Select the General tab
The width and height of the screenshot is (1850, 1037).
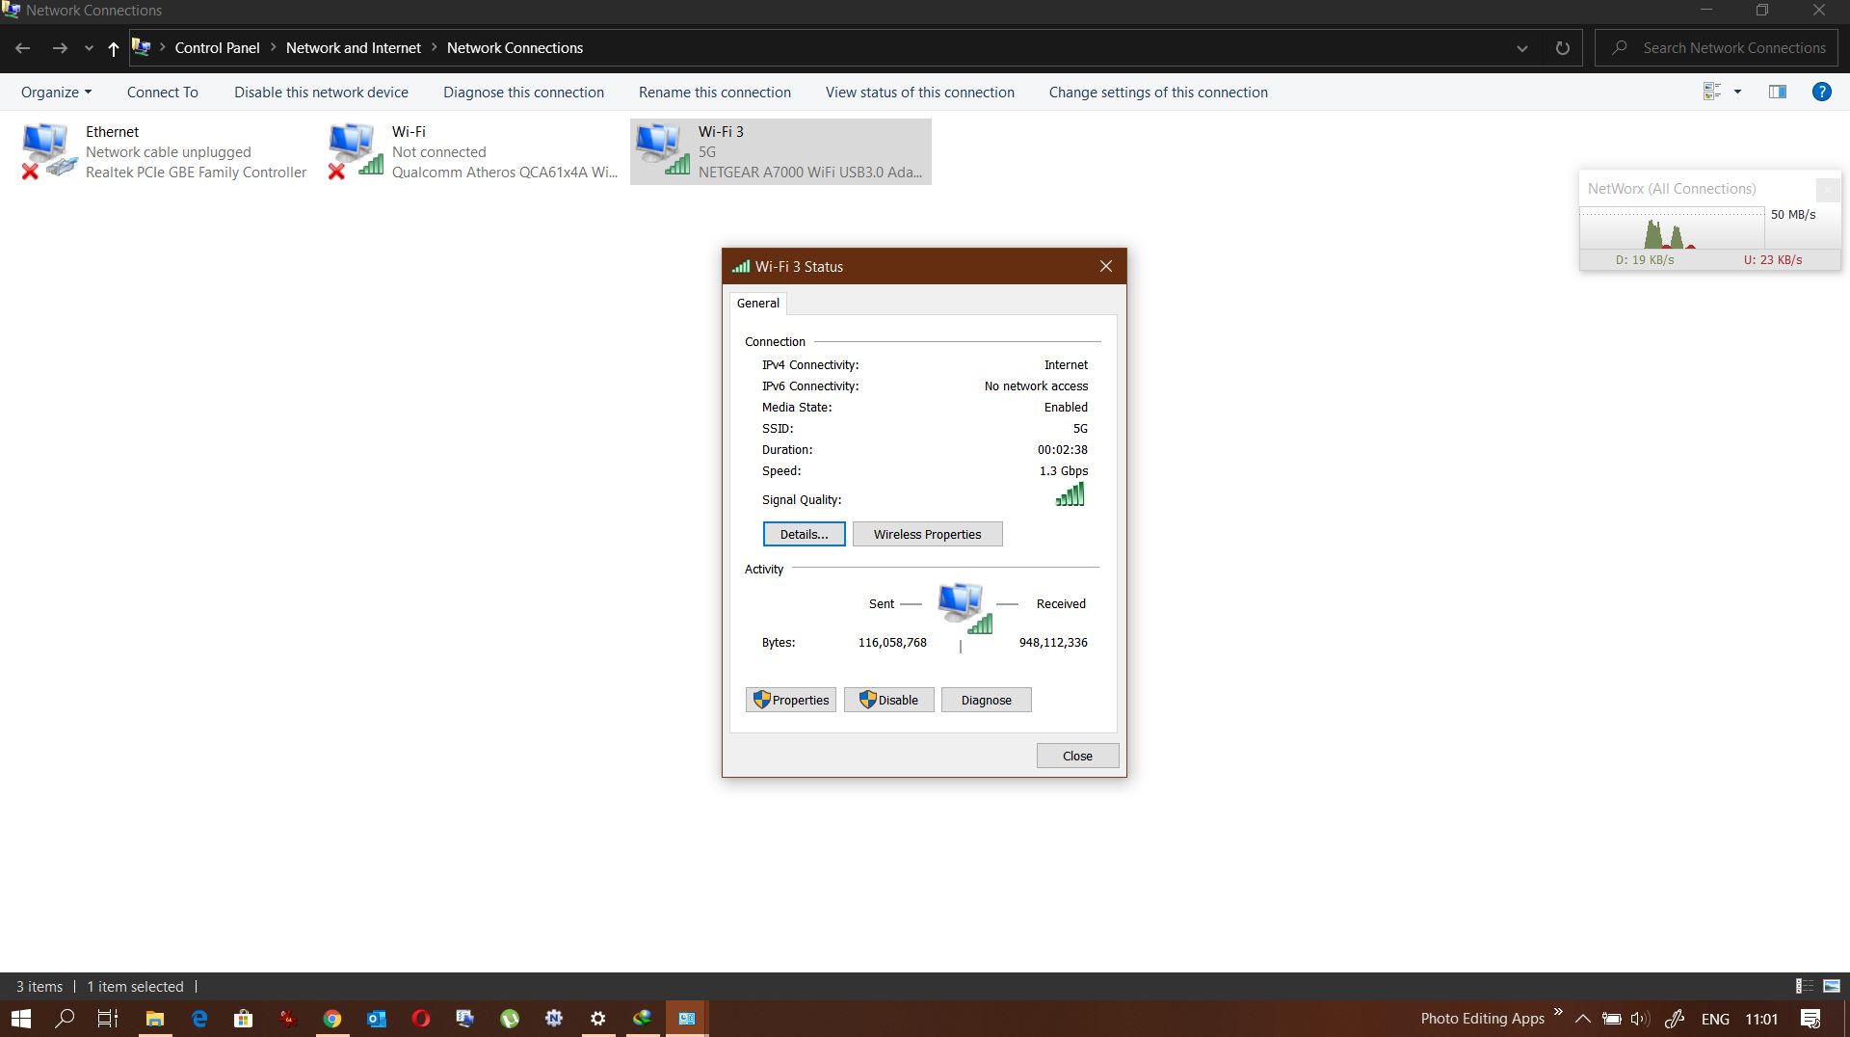[x=757, y=303]
